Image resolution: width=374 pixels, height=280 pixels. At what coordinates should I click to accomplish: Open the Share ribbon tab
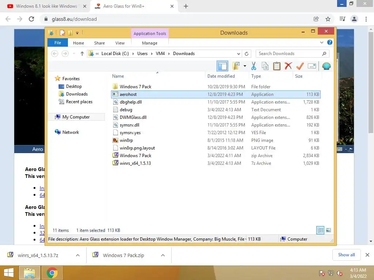click(99, 43)
